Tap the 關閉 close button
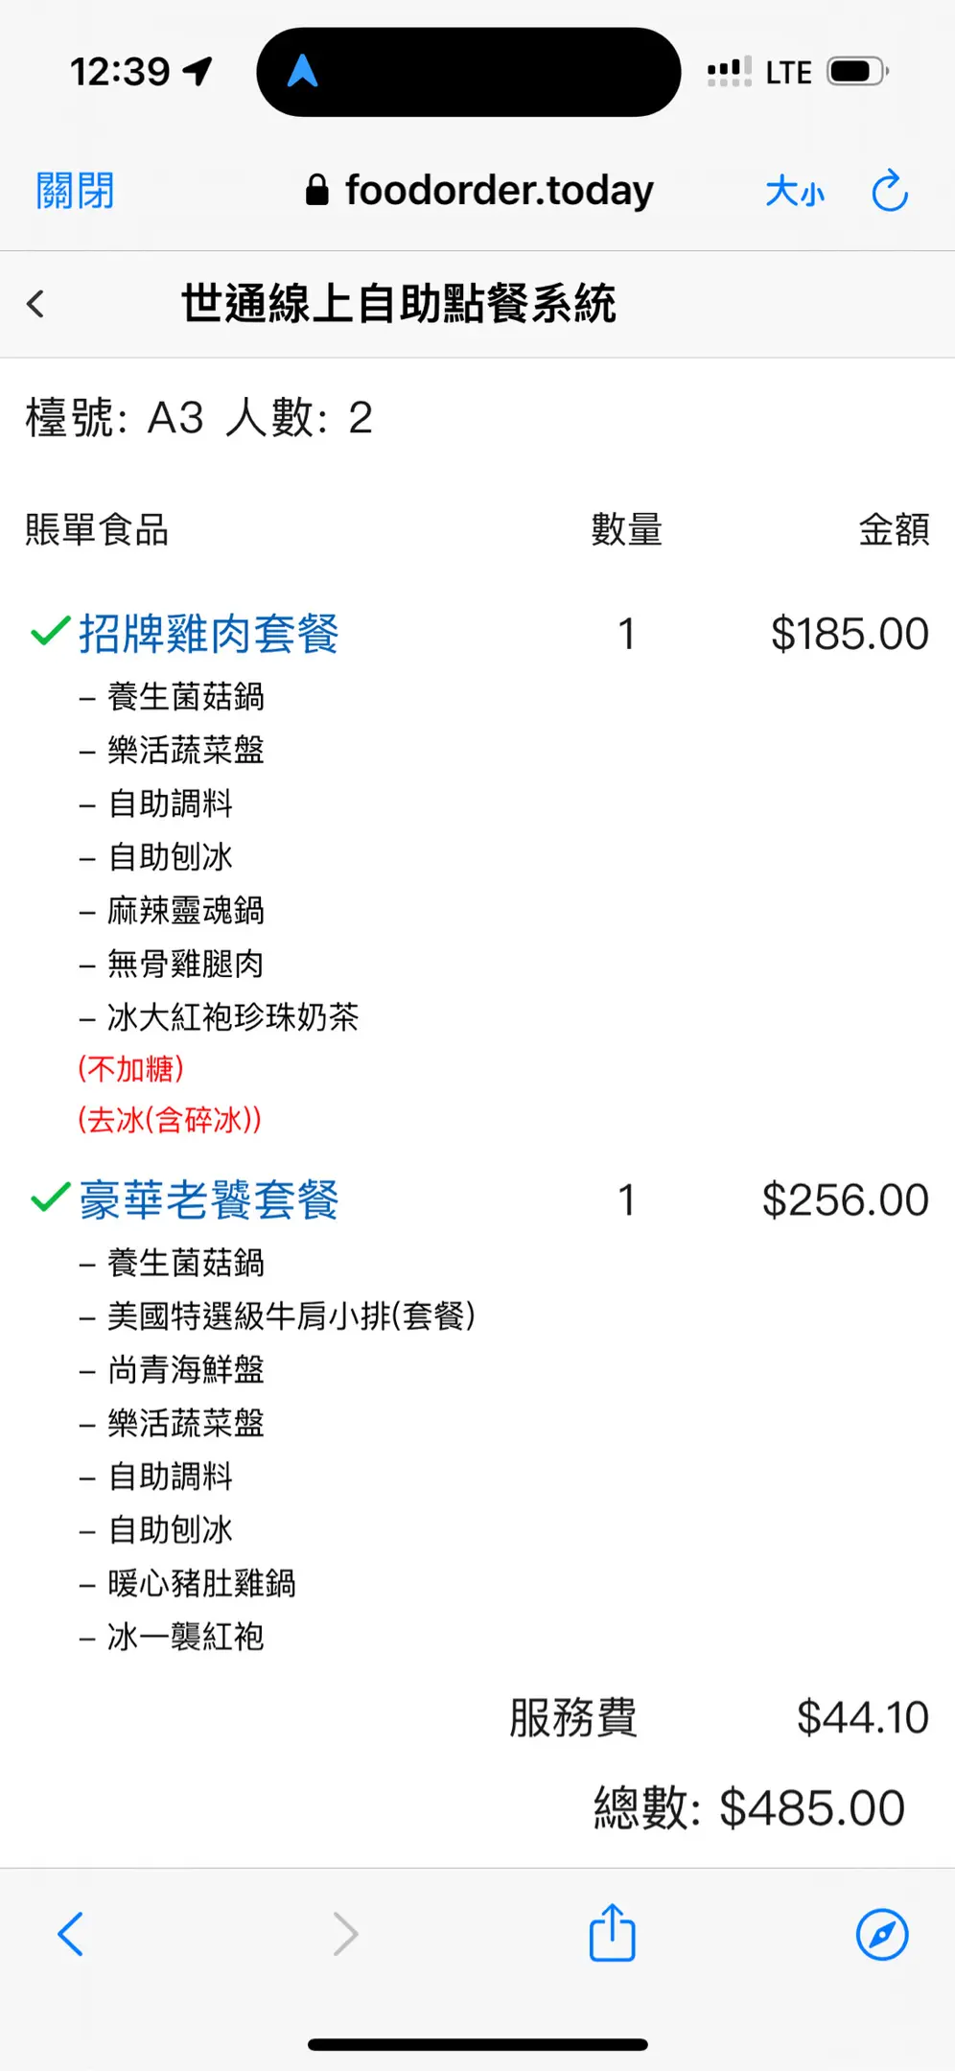Screen dimensions: 955x2071 click(x=75, y=191)
